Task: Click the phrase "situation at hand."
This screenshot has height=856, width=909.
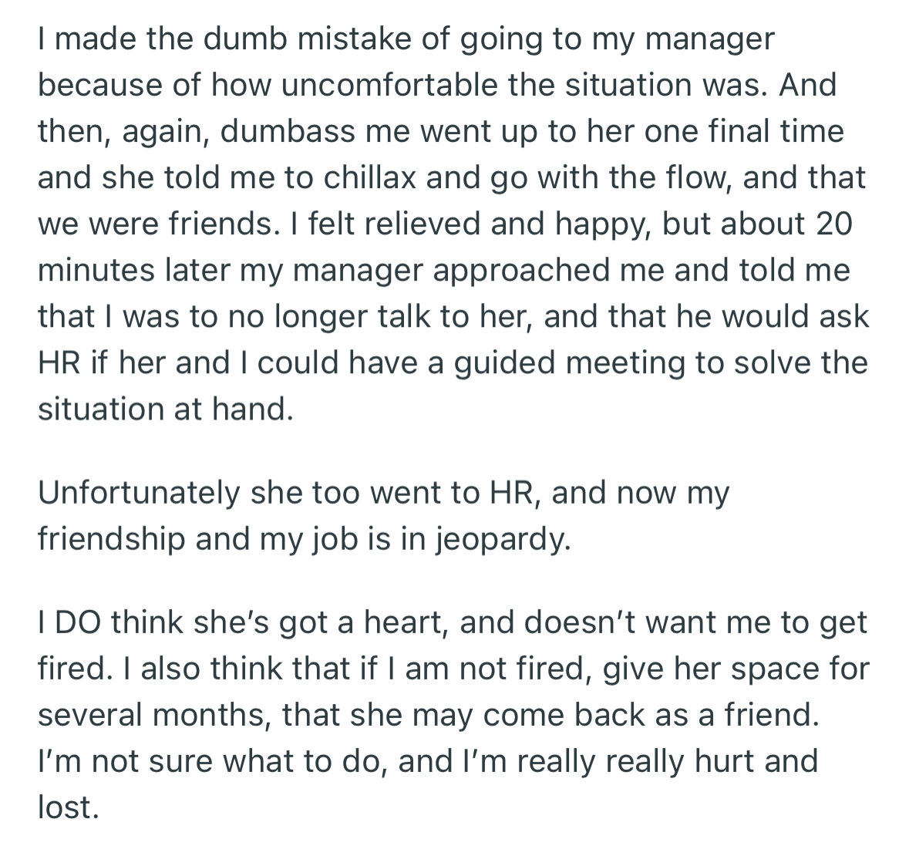Action: [x=166, y=410]
